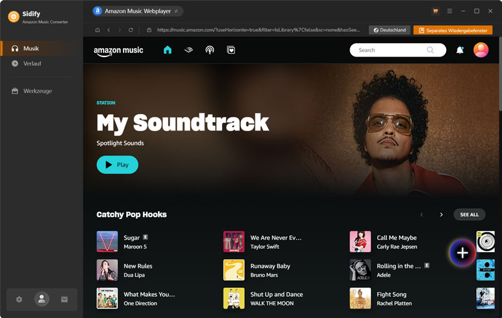Open Runaway Baby album cover

233,270
